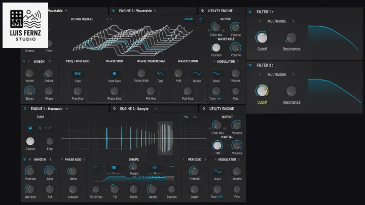Click next arrow beside UNISON

tap(50, 61)
